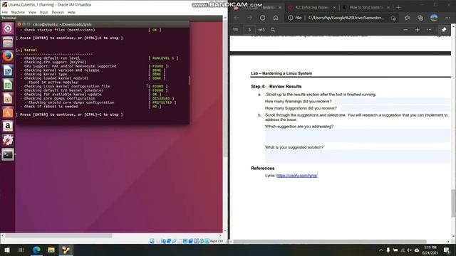Close the How to force users tab
The image size is (456, 256).
pyautogui.click(x=388, y=7)
